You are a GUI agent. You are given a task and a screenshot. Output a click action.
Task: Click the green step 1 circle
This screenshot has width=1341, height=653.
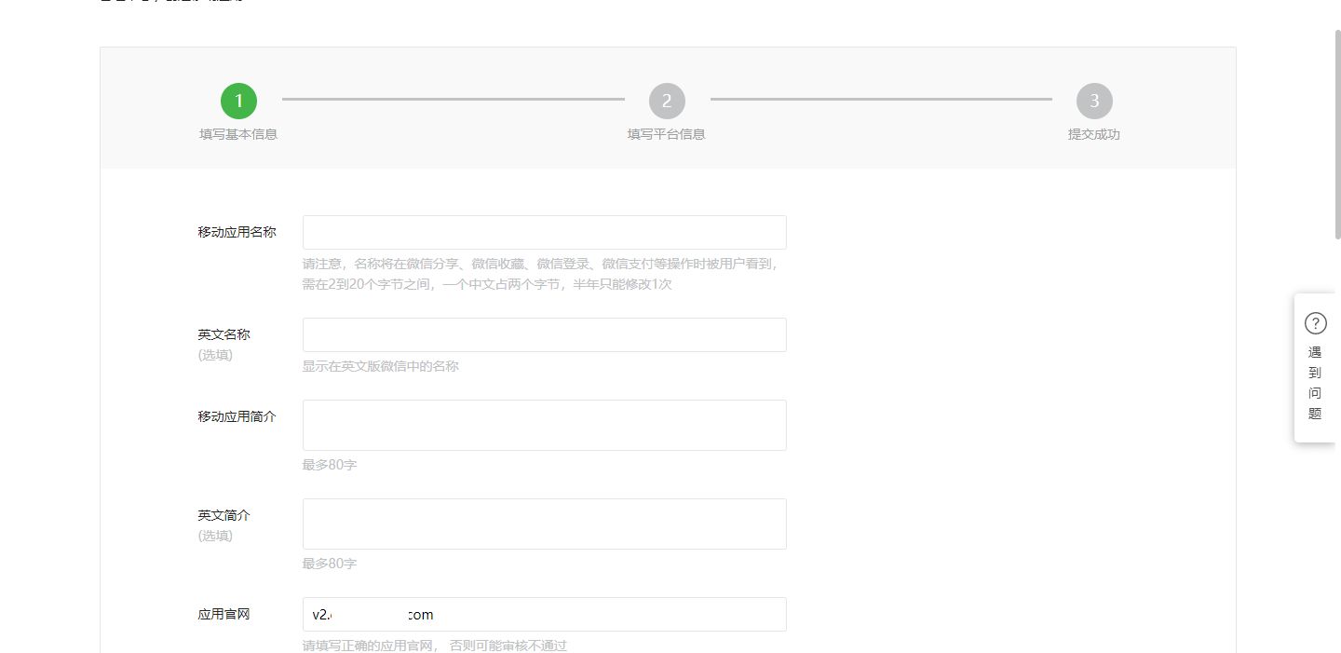238,101
